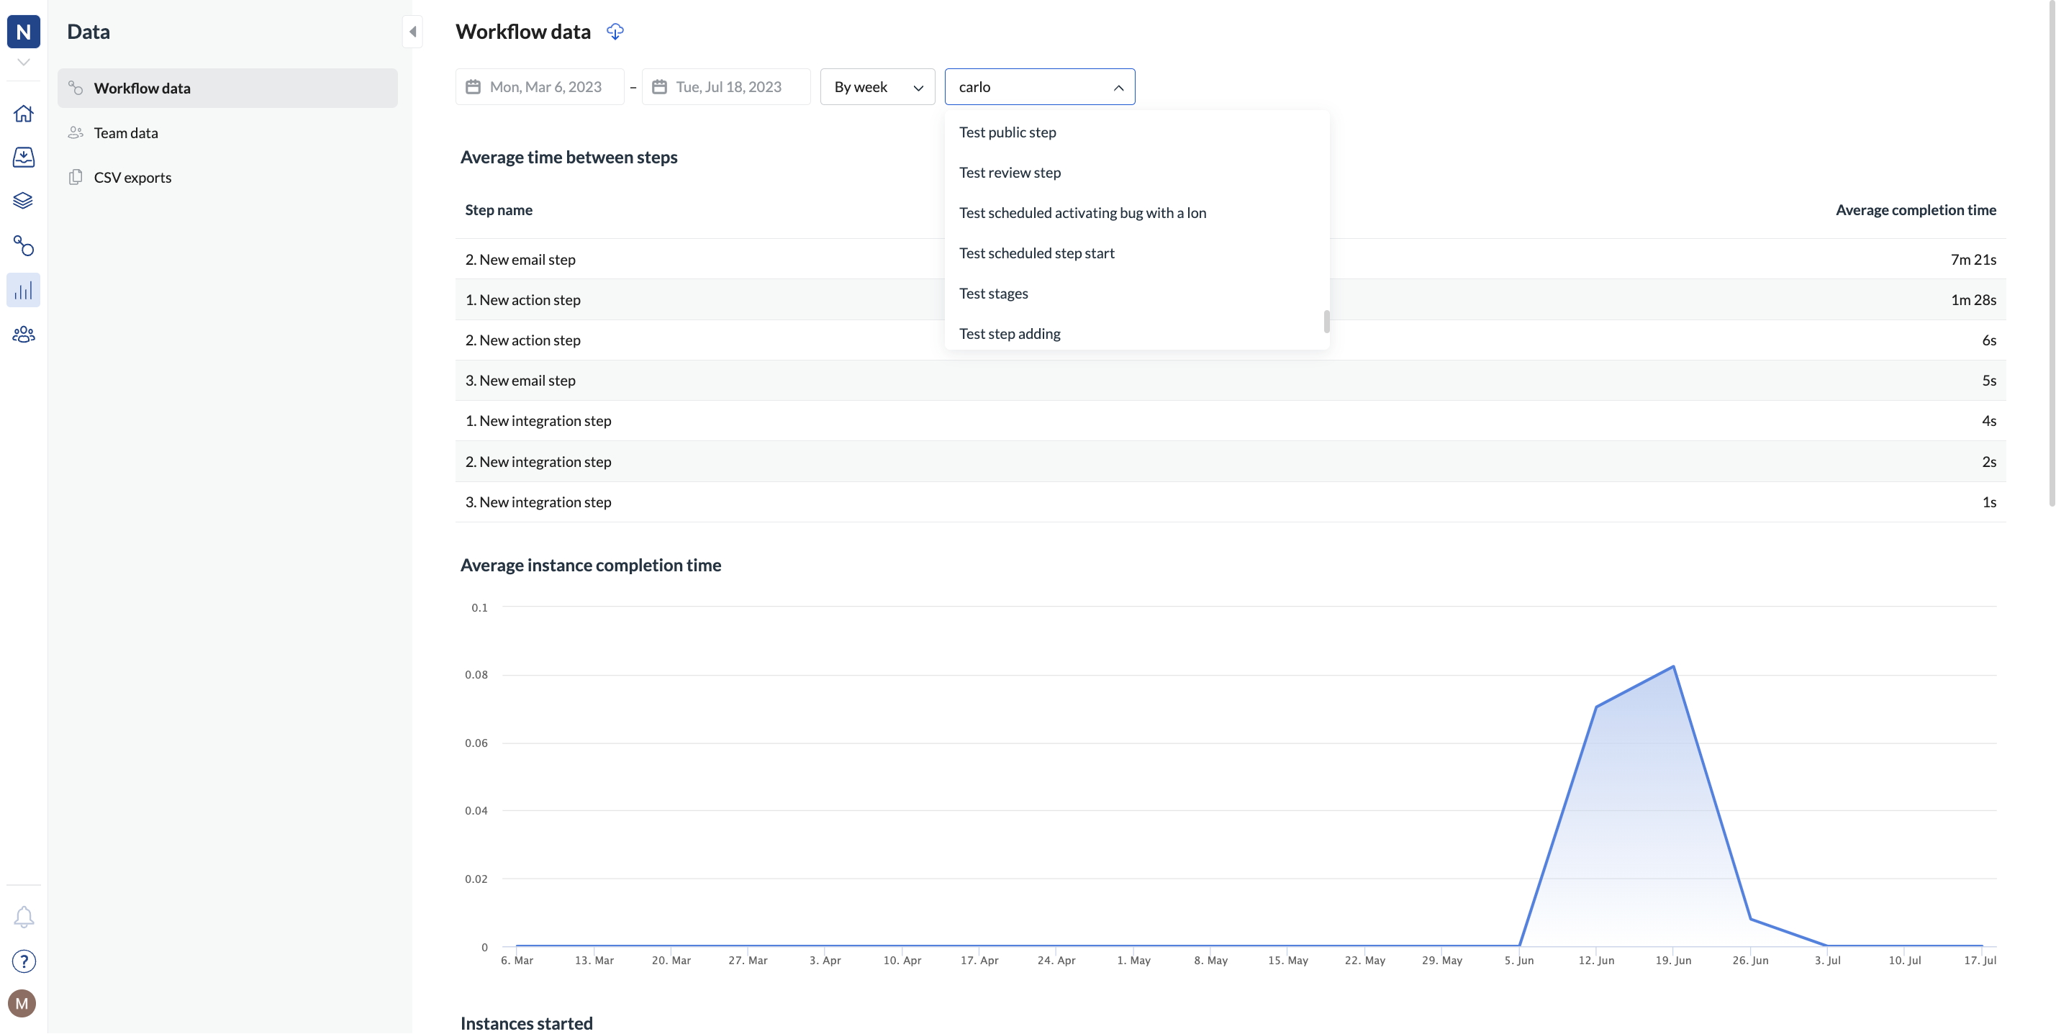Choose Test stages from list
The image size is (2056, 1034).
pos(994,294)
